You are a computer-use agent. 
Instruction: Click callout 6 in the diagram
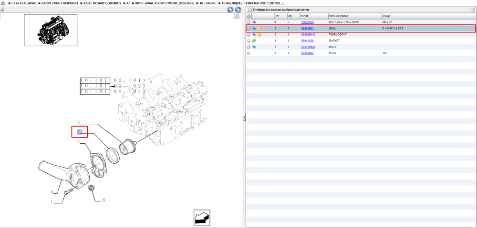(x=104, y=200)
